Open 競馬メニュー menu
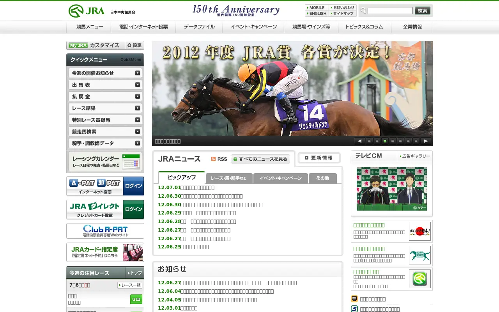499x312 pixels. click(89, 27)
